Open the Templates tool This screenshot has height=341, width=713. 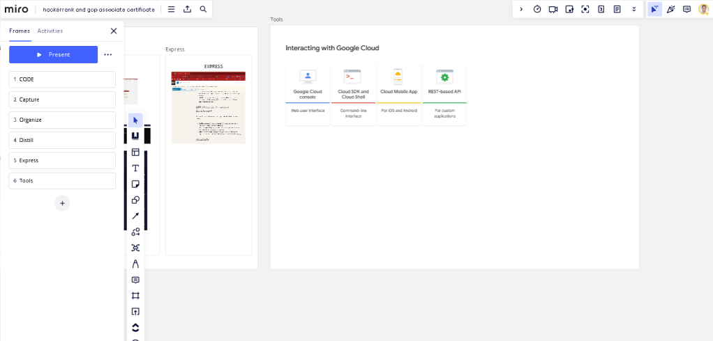click(x=135, y=152)
